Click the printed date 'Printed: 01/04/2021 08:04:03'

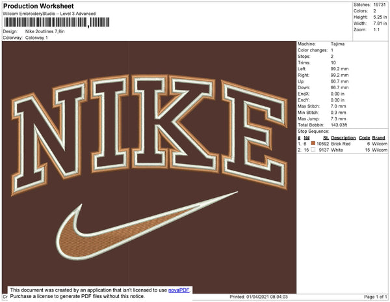click(259, 297)
